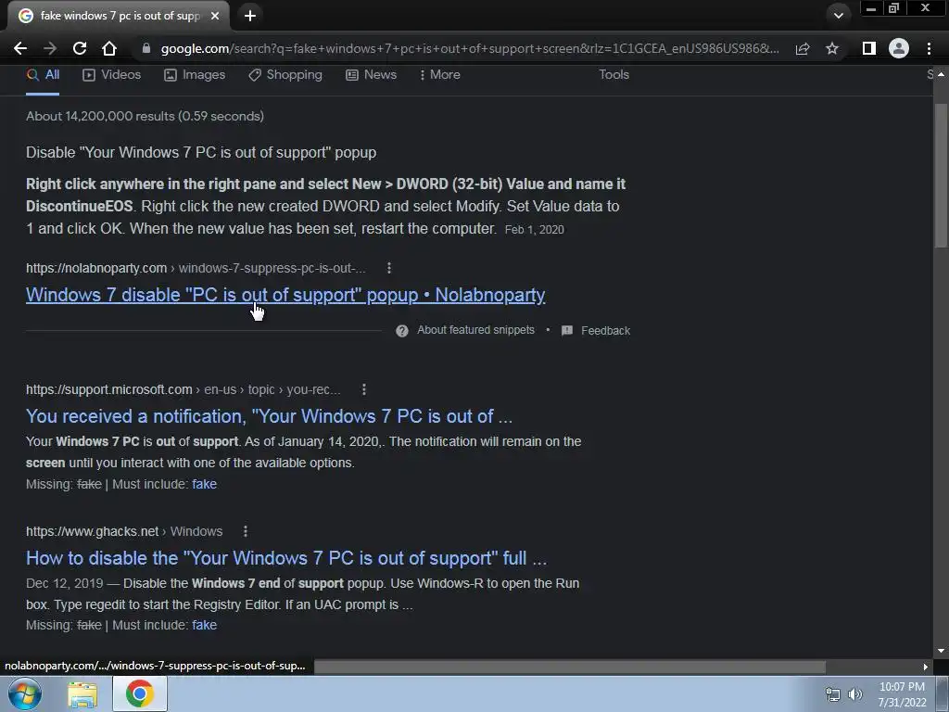Click the vertical scrollbar thumb
Image resolution: width=949 pixels, height=712 pixels.
941,175
